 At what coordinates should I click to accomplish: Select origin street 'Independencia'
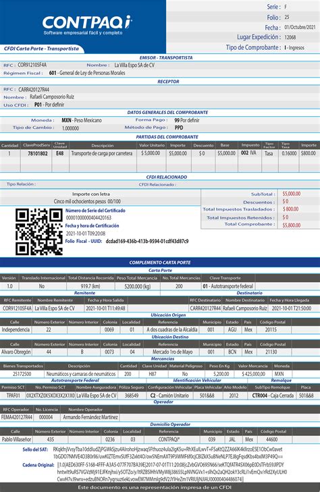(16, 330)
